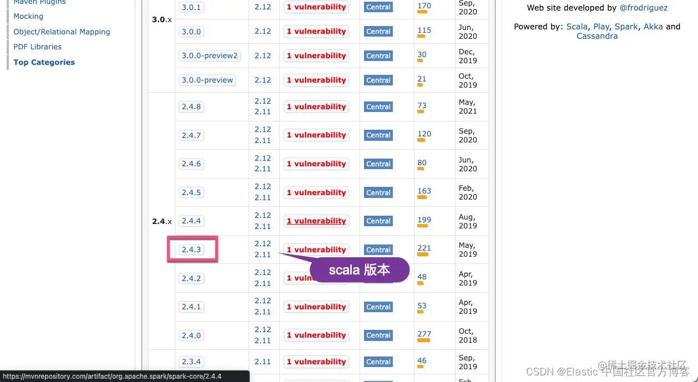Open 115 usages of version 3.0.0

(x=424, y=30)
